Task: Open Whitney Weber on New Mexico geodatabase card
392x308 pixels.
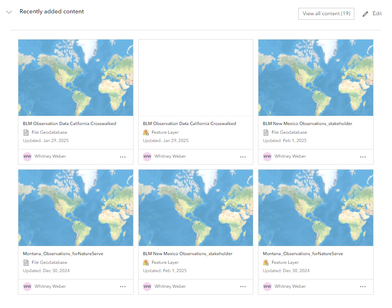Action: [290, 156]
